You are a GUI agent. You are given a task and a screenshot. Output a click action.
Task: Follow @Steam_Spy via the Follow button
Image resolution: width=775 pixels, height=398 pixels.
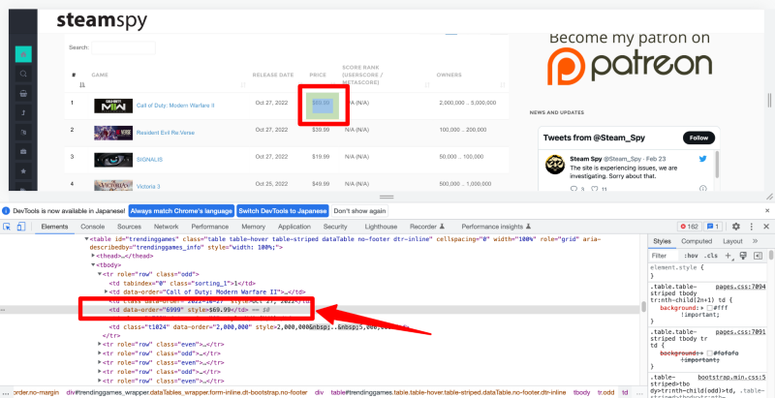pos(698,138)
